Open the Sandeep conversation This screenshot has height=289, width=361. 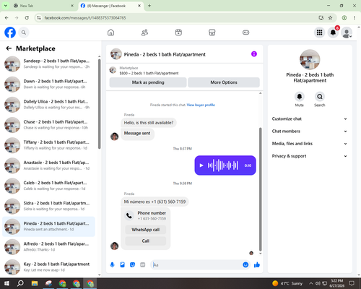point(48,64)
